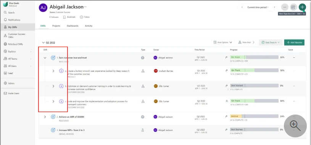Click the 33% value in first row
The image size is (311, 145).
coord(282,57)
